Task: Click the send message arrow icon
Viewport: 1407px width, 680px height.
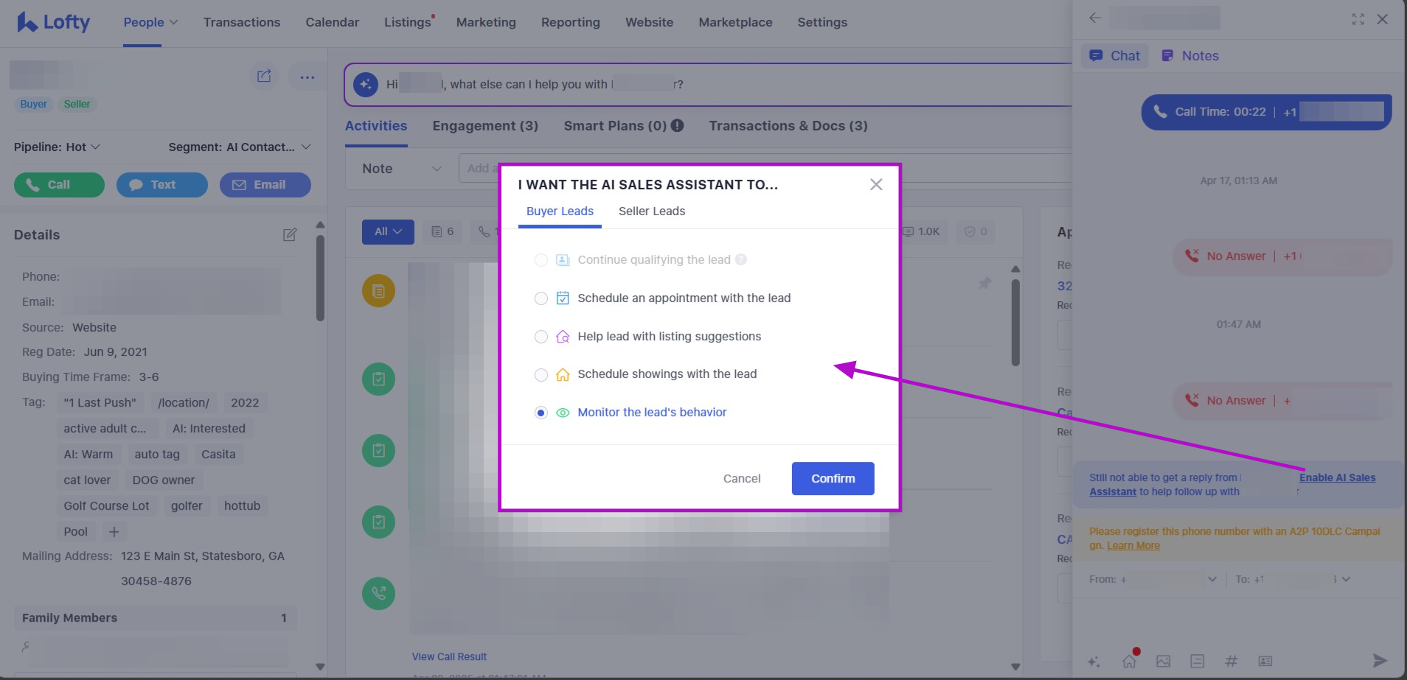Action: click(1379, 660)
